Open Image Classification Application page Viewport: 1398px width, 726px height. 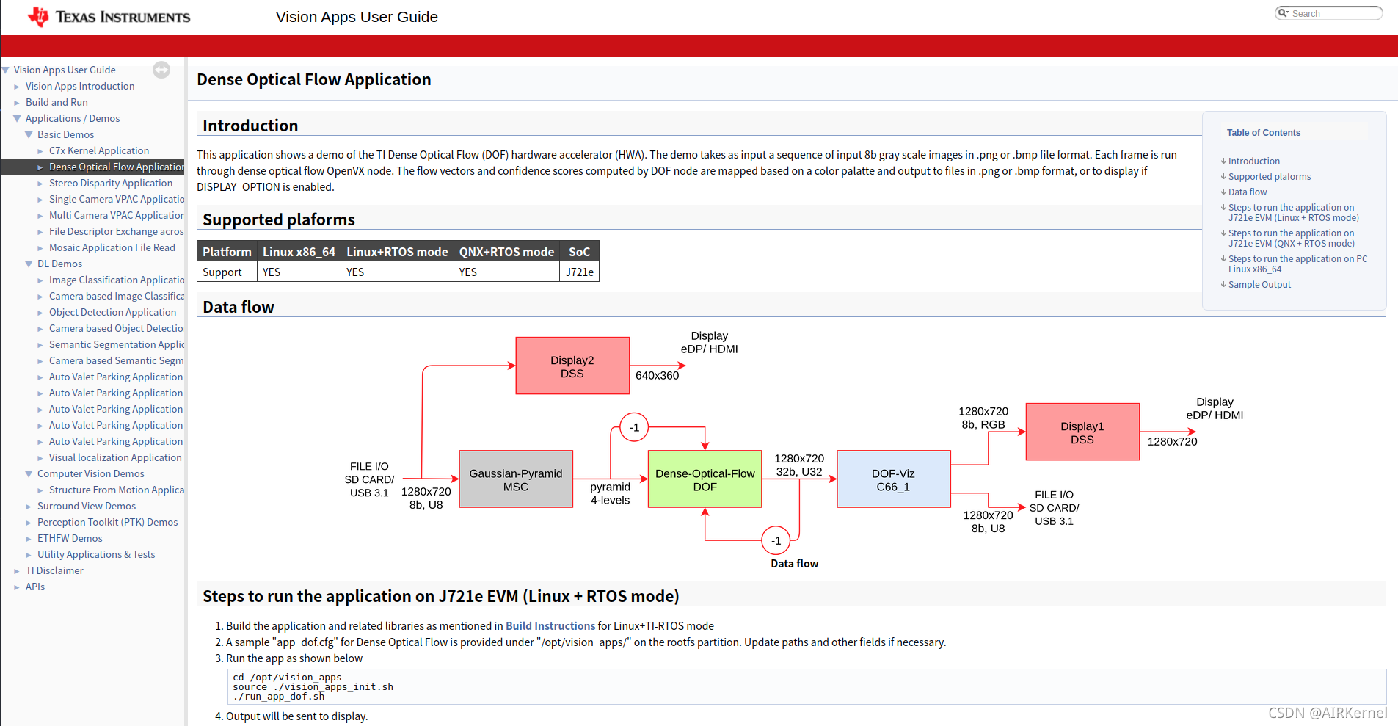pyautogui.click(x=117, y=280)
